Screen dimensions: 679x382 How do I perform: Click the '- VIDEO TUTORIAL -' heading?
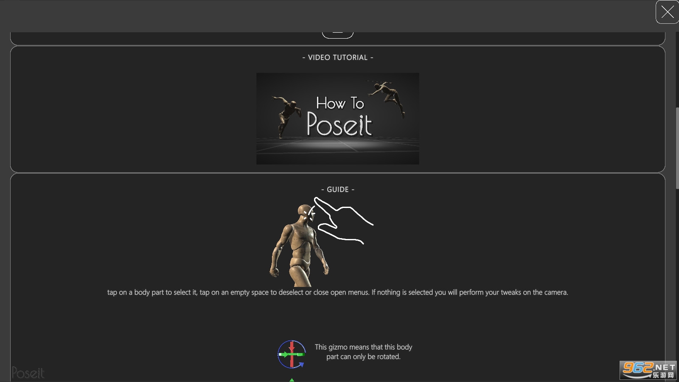(338, 57)
